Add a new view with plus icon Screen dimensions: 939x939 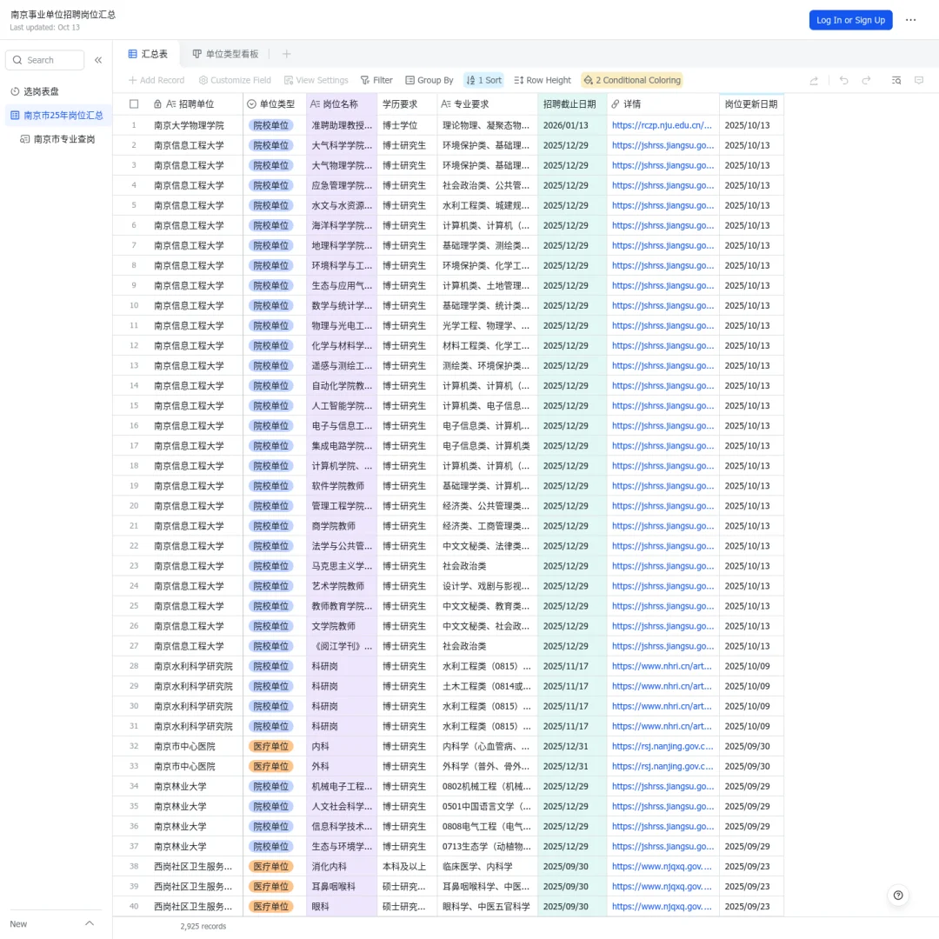[x=286, y=54]
